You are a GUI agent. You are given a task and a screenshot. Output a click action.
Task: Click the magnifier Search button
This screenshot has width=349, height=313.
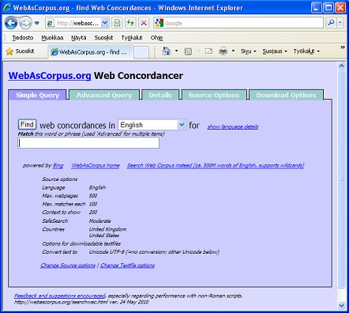click(332, 23)
